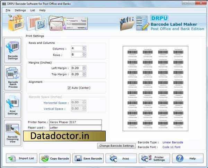Screen dimensions: 208x168
Task: Open the Settings menu
Action: coord(20,10)
